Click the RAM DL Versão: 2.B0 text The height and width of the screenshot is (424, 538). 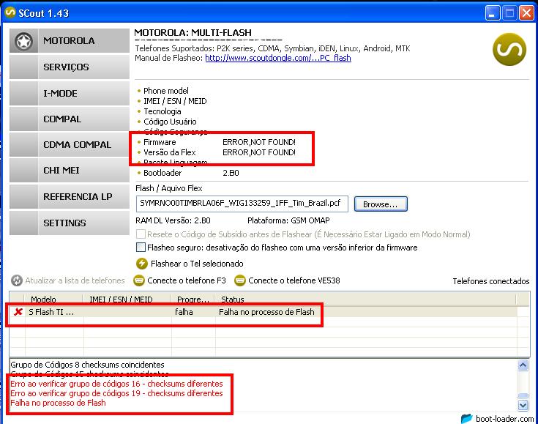tap(173, 220)
